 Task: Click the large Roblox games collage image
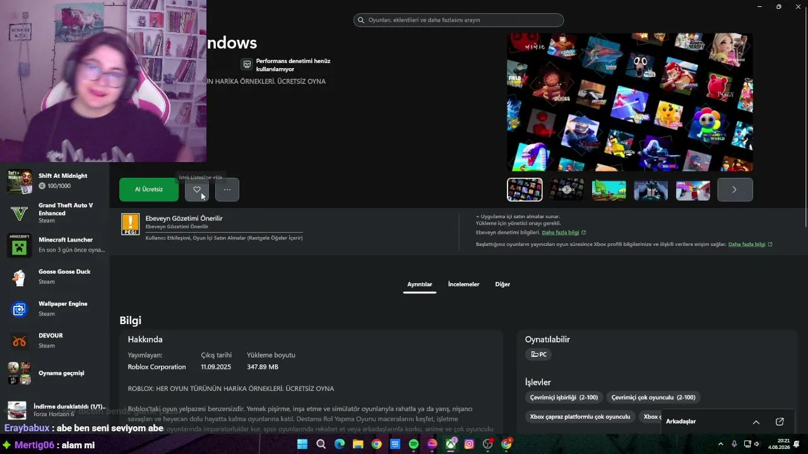point(630,102)
